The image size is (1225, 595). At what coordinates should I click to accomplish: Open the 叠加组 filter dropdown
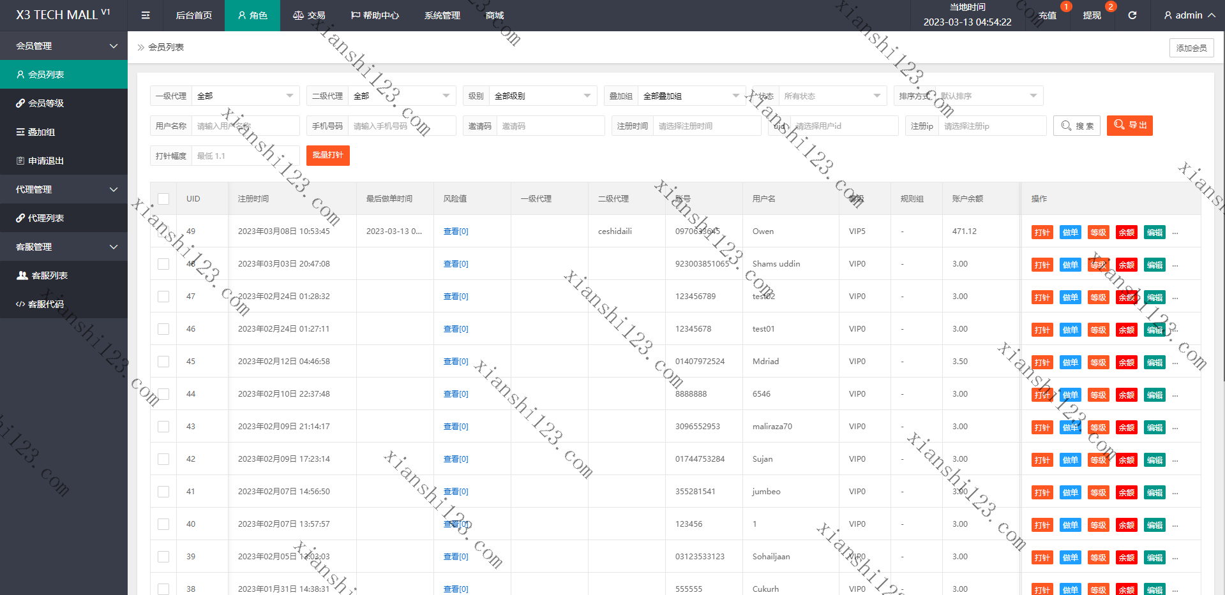(x=692, y=96)
